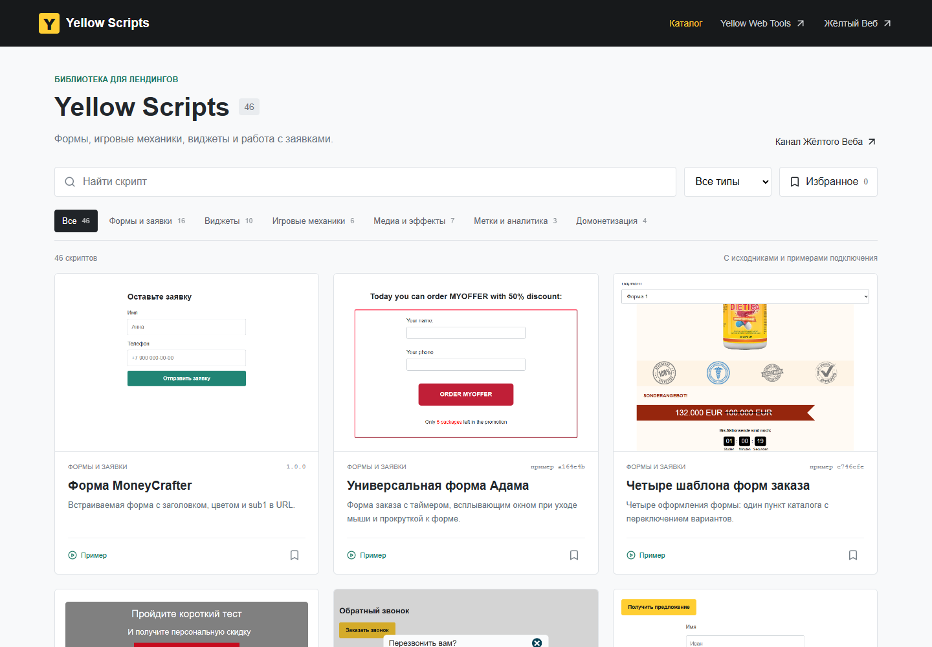This screenshot has height=647, width=932.
Task: Click the yellow Y logo icon
Action: click(x=49, y=23)
